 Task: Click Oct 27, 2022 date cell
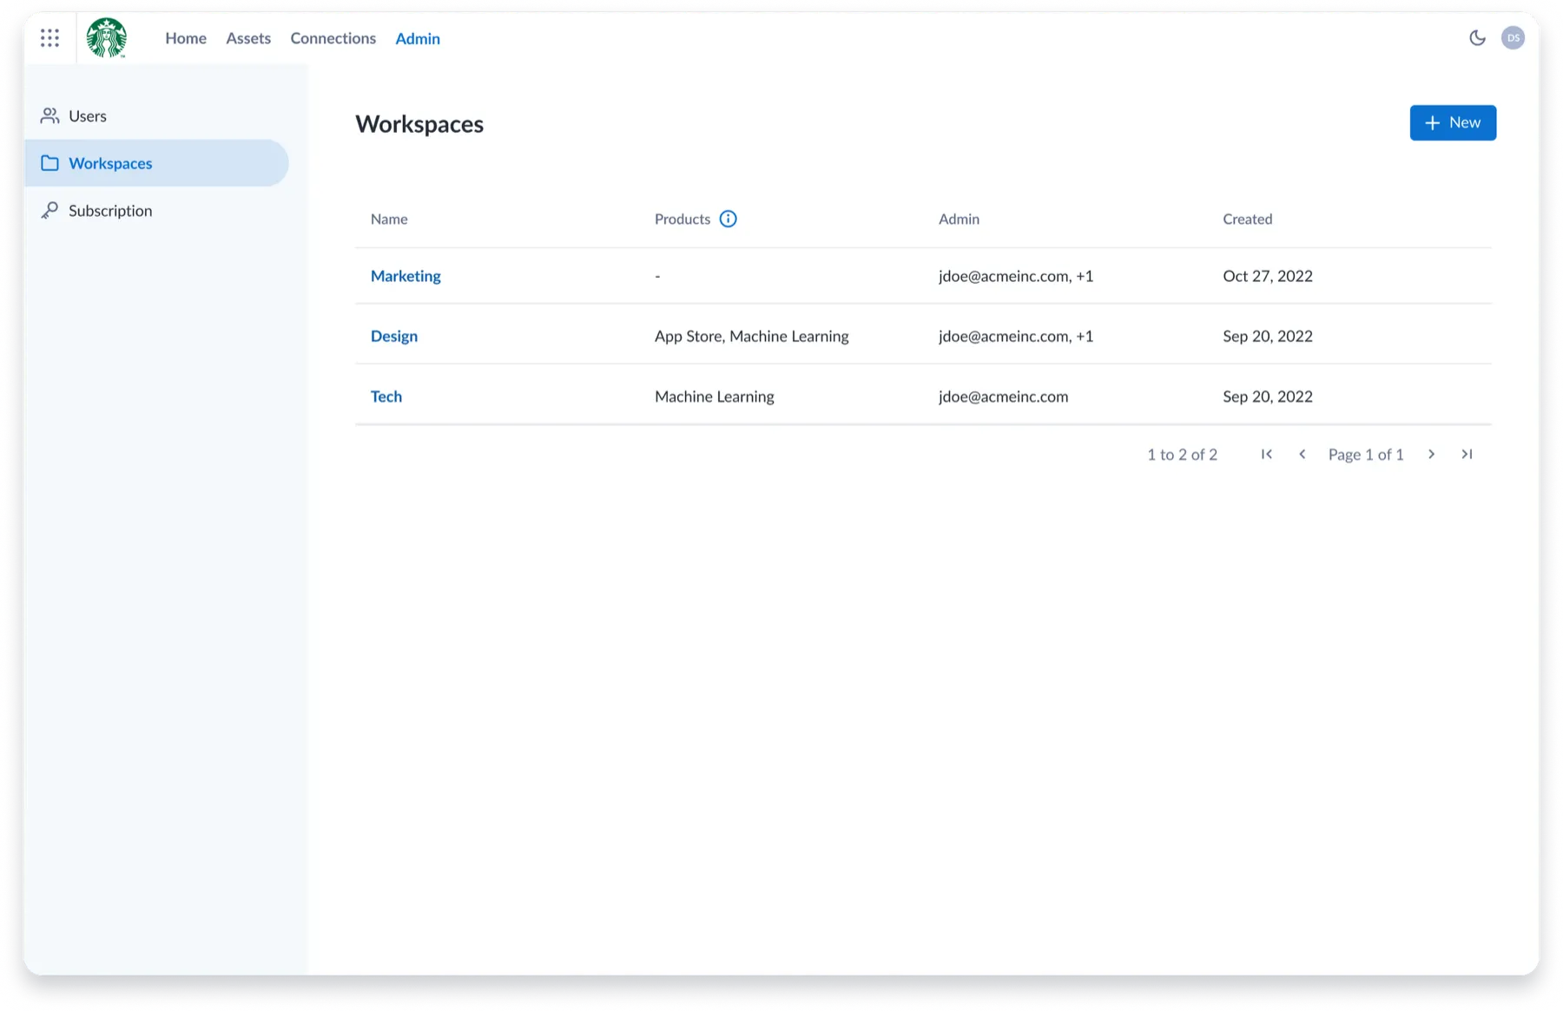[1268, 276]
